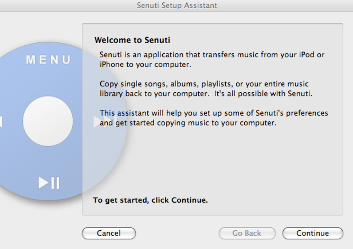
Task: Click the white center select button of the wheel
Action: point(48,121)
